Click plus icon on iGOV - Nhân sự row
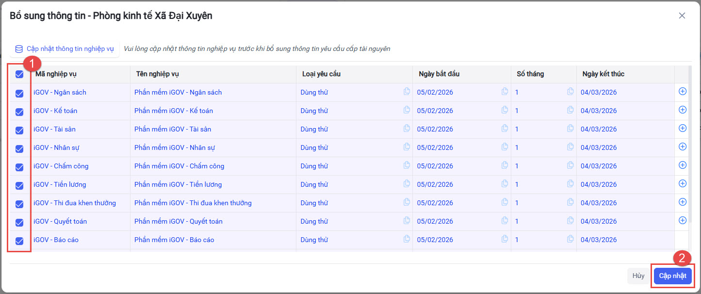Screen dimensions: 701x294 point(683,147)
